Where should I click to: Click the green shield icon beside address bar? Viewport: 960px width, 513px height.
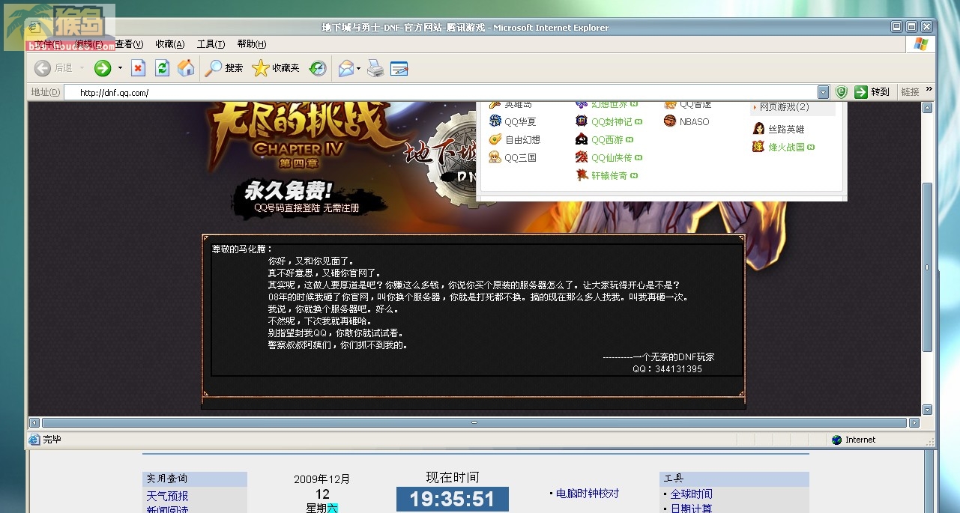[842, 91]
